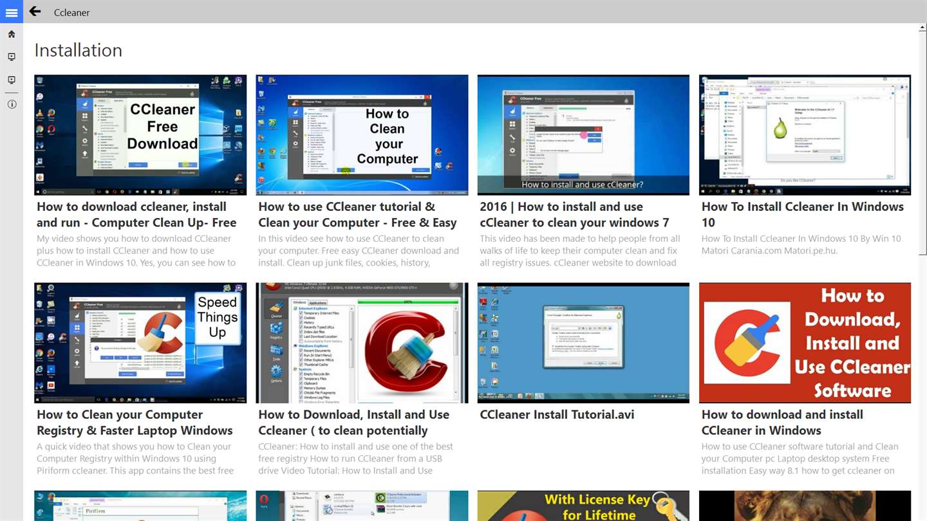927x521 pixels.
Task: Open the thumbnail with large red CCleaner logo
Action: click(x=362, y=343)
